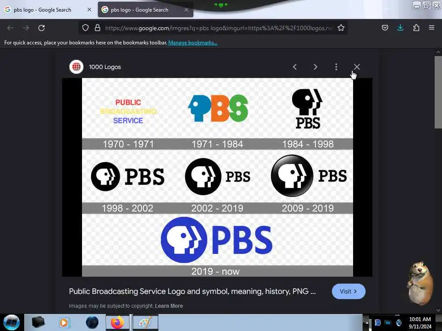Show next image in viewer
This screenshot has height=331, width=442.
[316, 67]
